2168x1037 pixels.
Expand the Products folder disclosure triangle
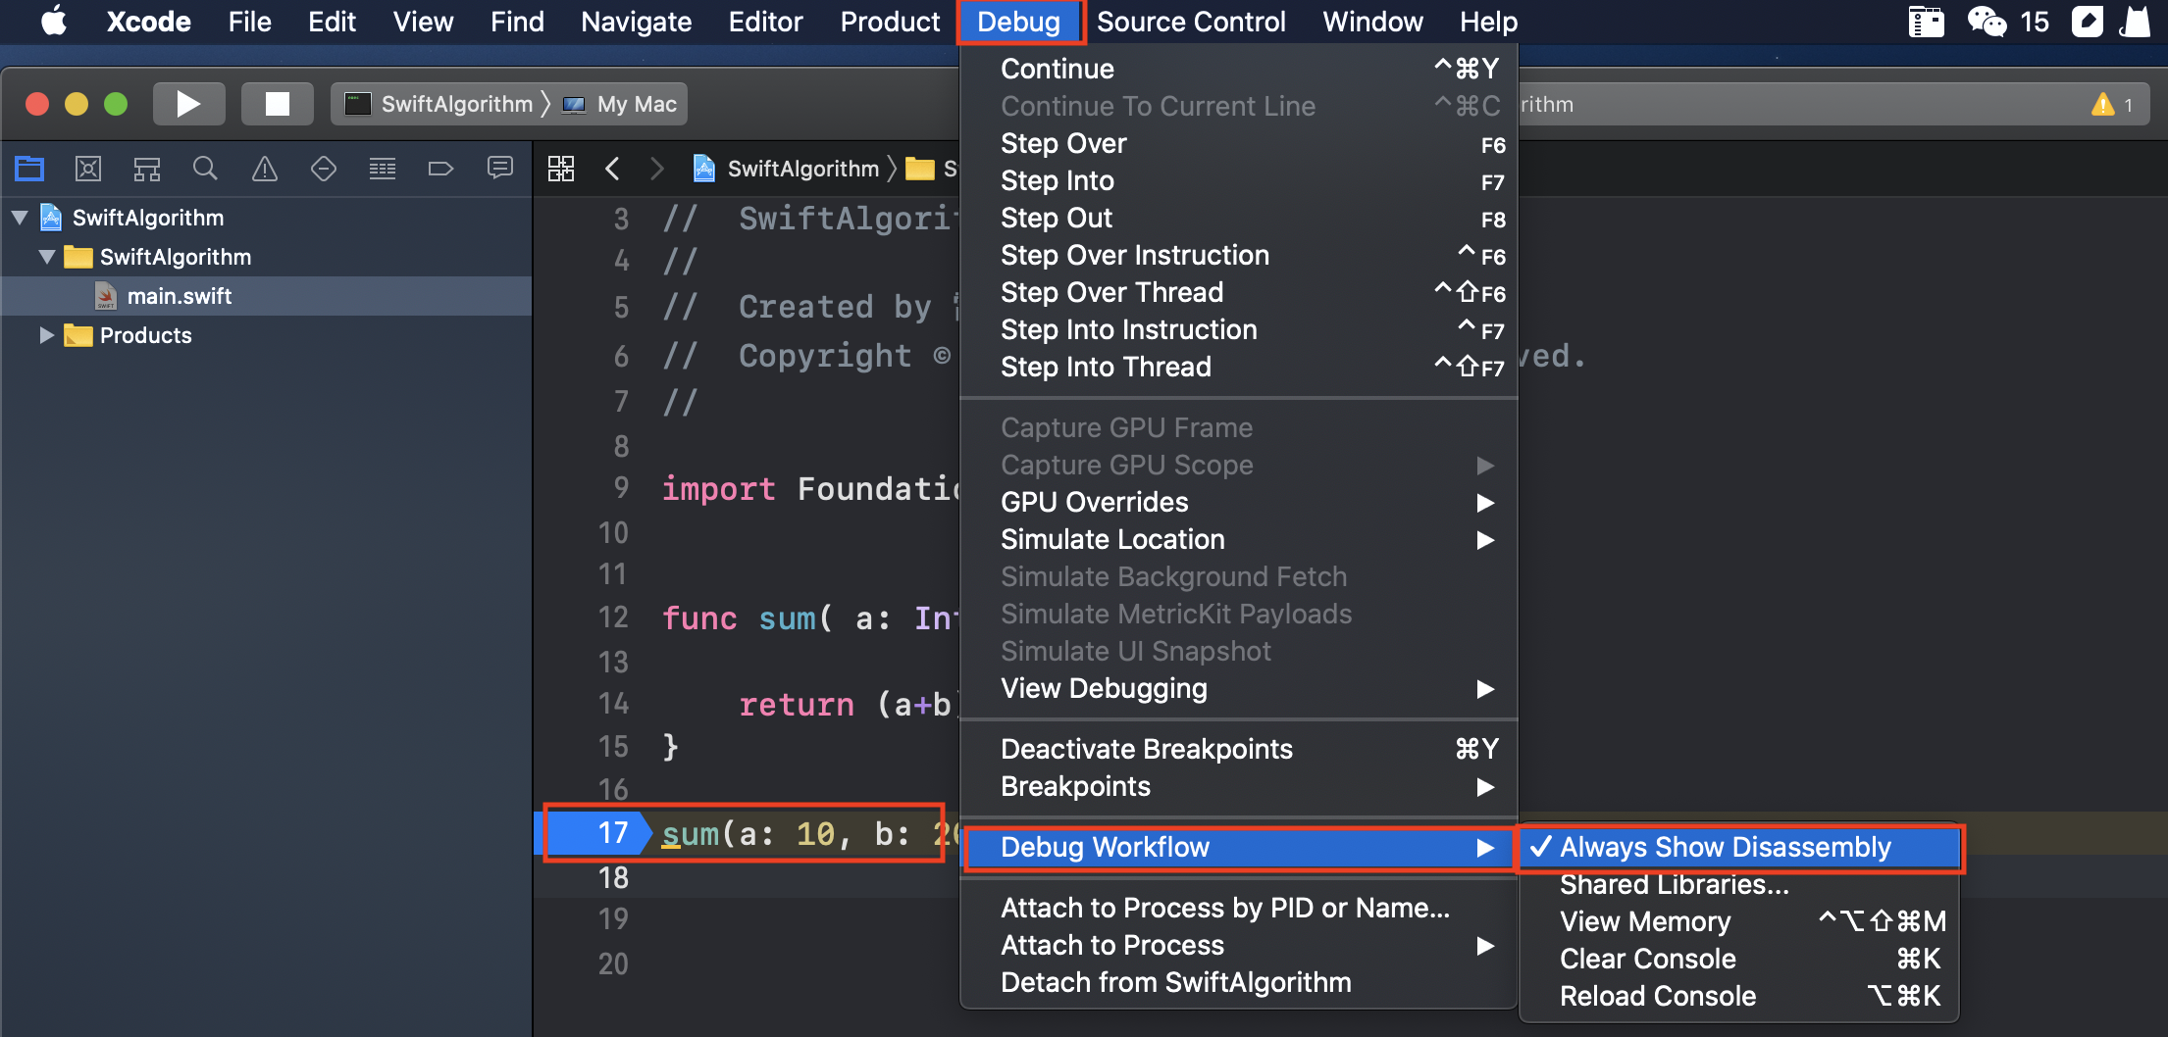coord(46,335)
